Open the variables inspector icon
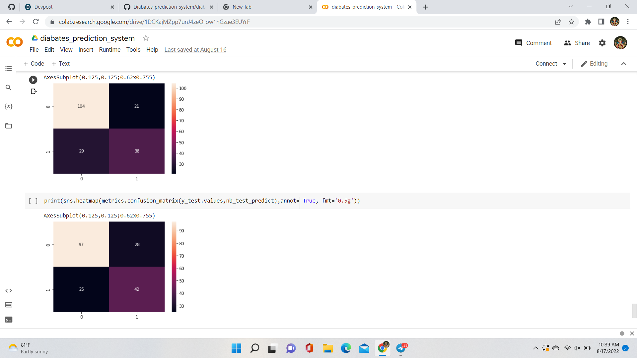This screenshot has height=358, width=637. point(9,106)
